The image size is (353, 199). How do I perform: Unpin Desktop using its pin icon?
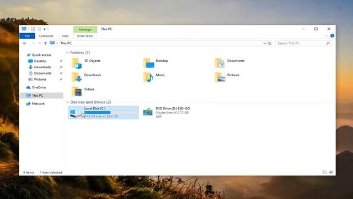[61, 61]
